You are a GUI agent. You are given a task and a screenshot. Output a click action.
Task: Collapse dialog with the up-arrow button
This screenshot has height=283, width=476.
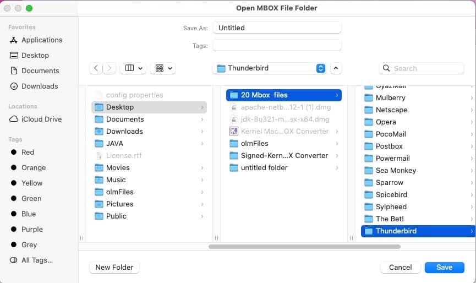pyautogui.click(x=336, y=68)
